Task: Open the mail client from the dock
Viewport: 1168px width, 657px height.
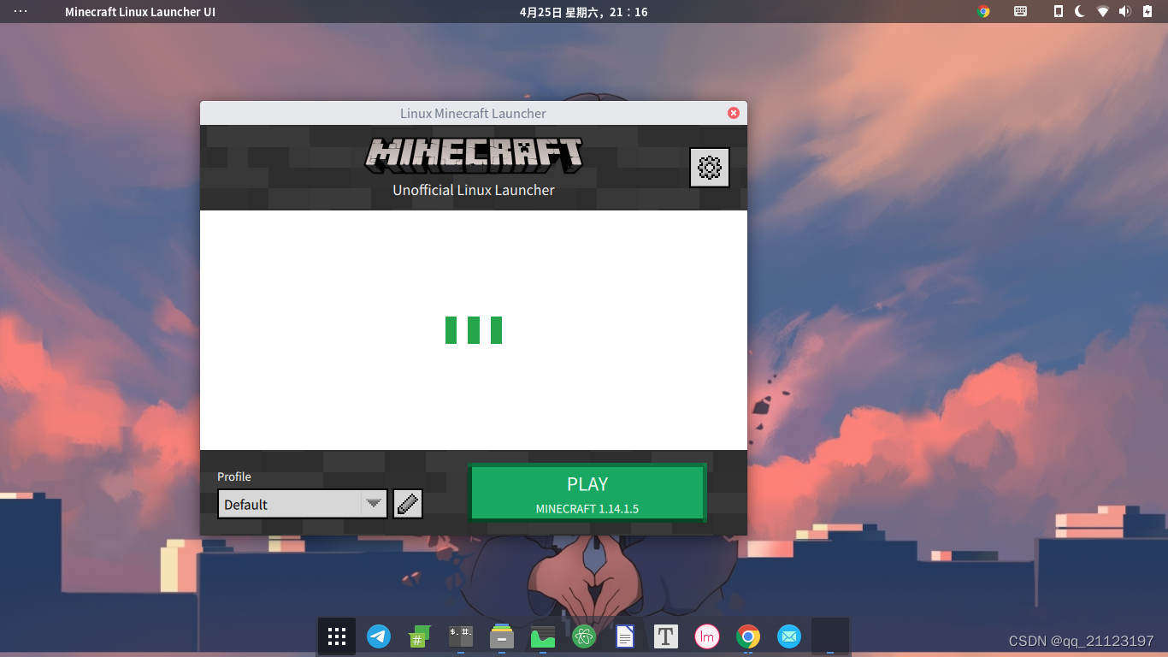Action: click(x=788, y=636)
